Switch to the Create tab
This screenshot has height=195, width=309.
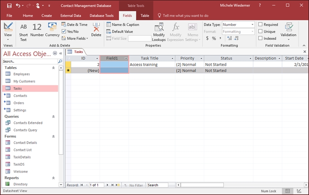pyautogui.click(x=47, y=15)
